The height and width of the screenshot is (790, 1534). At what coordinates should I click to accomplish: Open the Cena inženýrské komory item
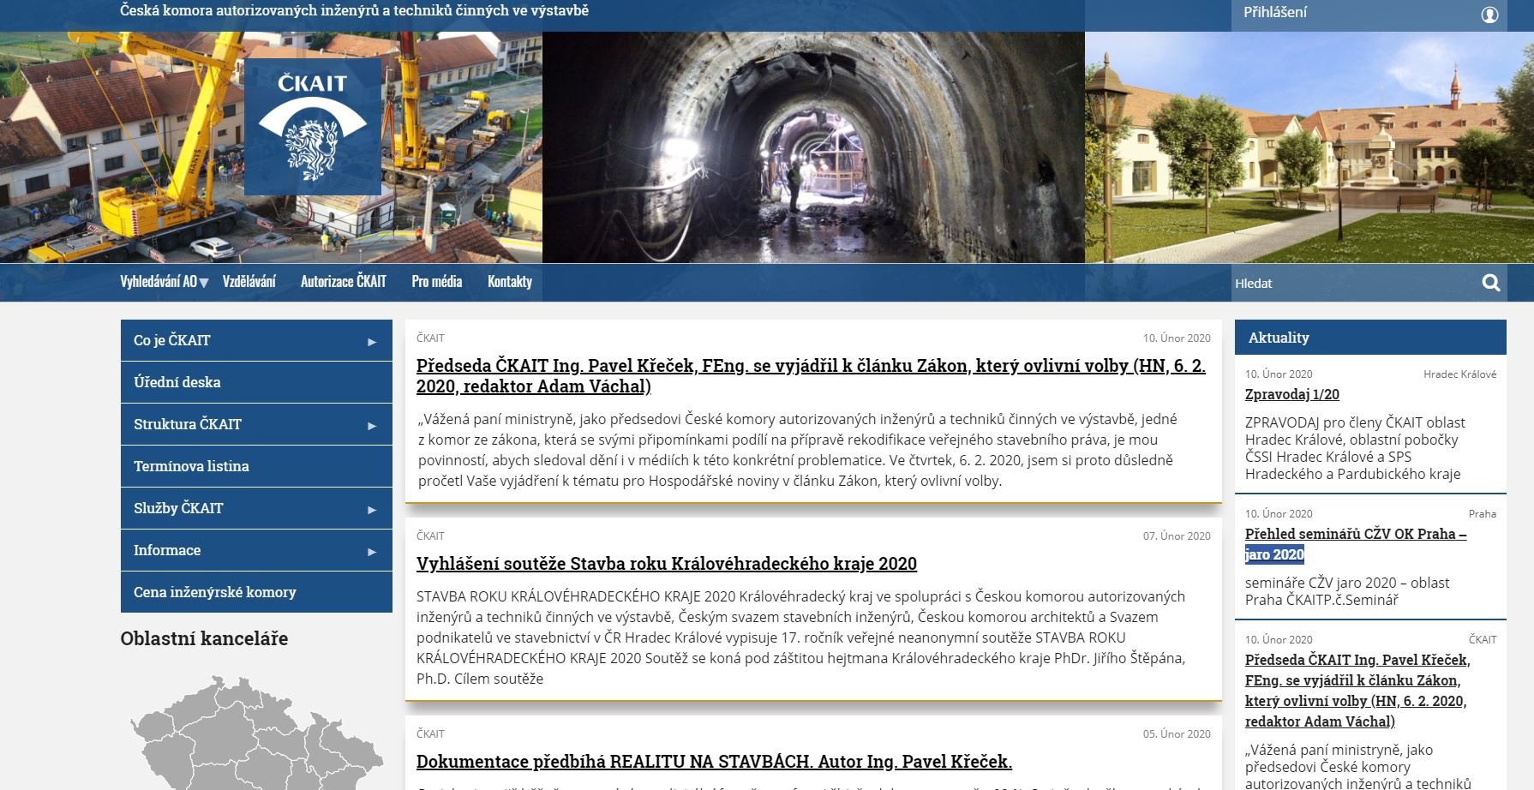[x=256, y=592]
